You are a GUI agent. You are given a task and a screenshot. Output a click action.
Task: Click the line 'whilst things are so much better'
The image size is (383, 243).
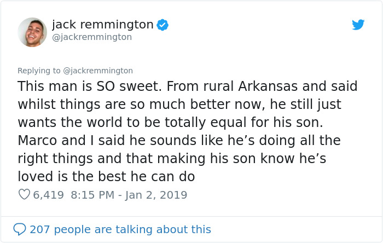click(179, 105)
